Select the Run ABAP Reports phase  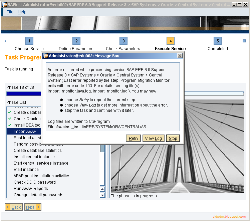click(x=31, y=189)
